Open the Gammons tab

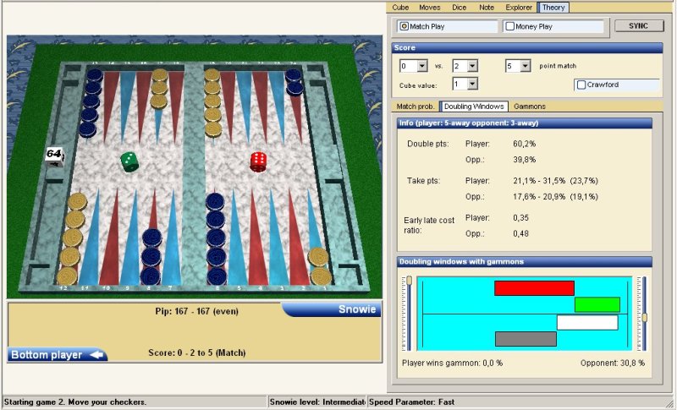530,107
